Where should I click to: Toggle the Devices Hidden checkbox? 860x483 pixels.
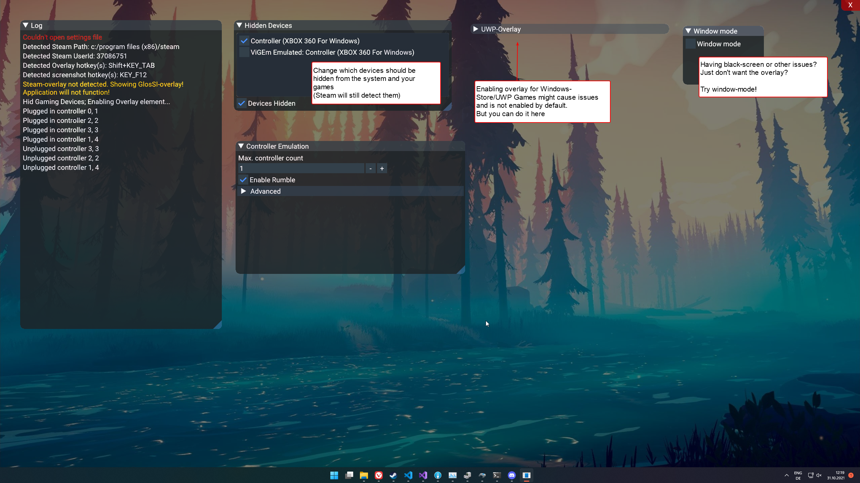(x=241, y=103)
